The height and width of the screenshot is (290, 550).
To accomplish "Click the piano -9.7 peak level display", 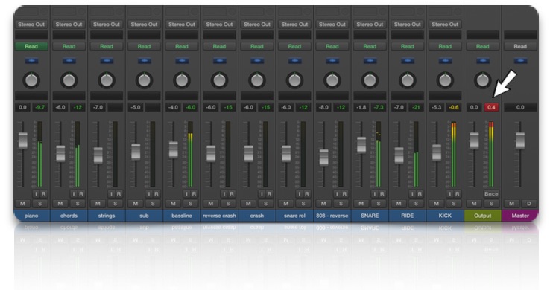I will click(40, 107).
